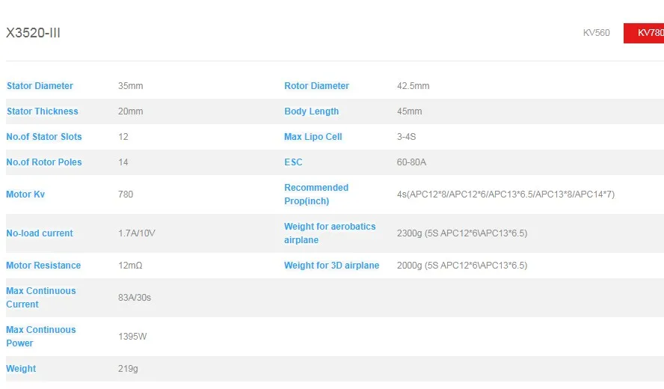Select the Max Lipo Cell label
The width and height of the screenshot is (664, 389).
click(313, 137)
